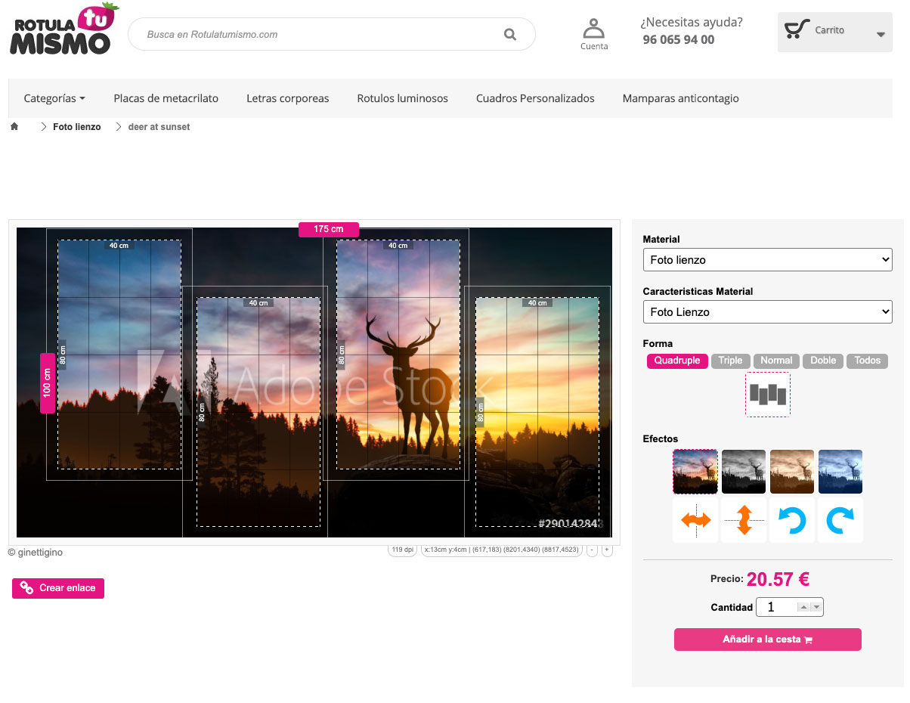This screenshot has height=703, width=910.
Task: Click the vertical flip orange arrows icon
Action: pos(744,520)
